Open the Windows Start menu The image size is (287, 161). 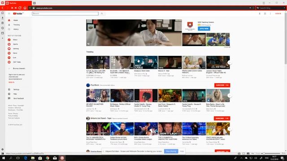coord(4,158)
